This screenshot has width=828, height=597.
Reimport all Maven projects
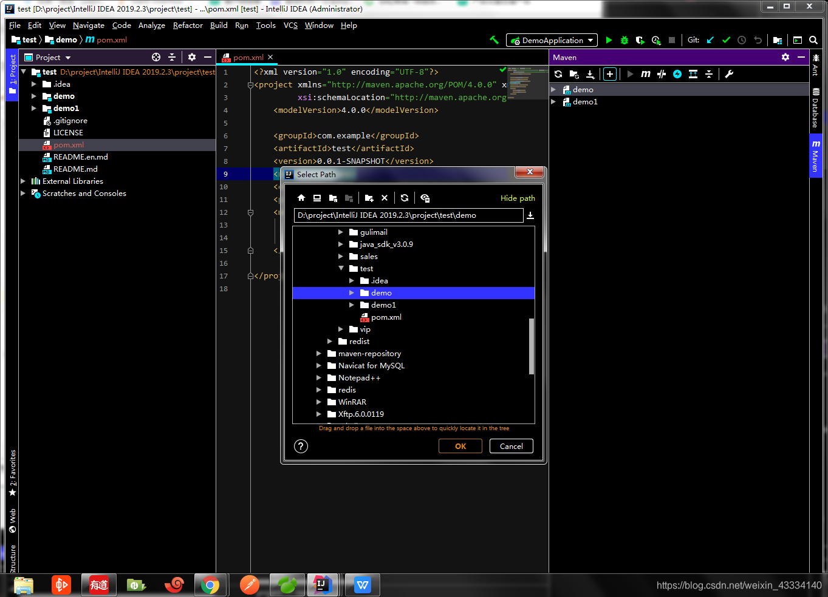click(x=558, y=74)
